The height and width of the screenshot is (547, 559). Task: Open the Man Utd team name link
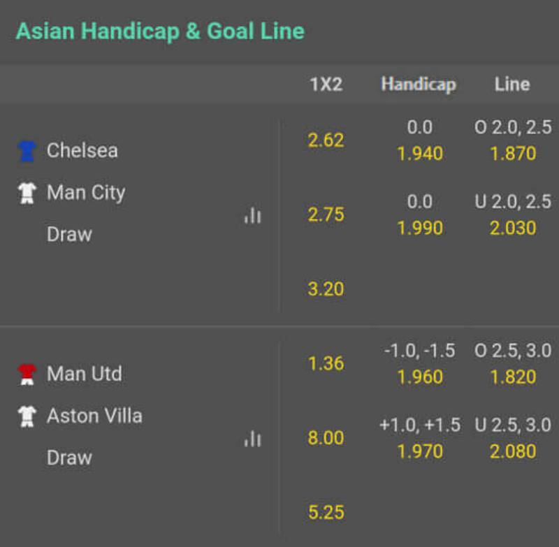pyautogui.click(x=84, y=374)
